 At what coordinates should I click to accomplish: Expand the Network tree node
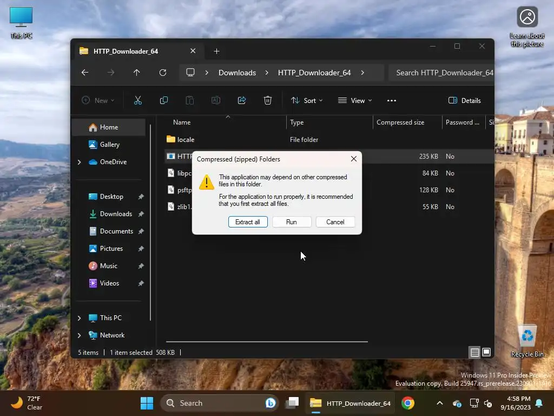[x=79, y=335]
